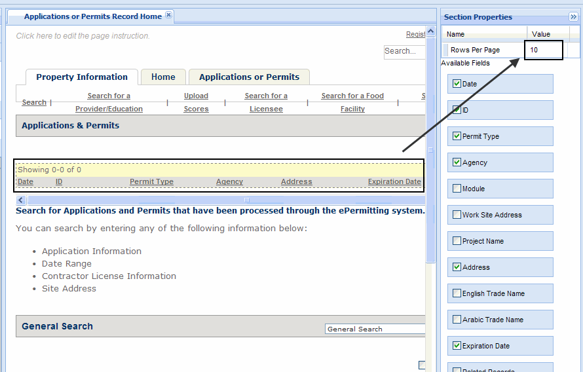The height and width of the screenshot is (372, 583).
Task: Switch to the Home tab
Action: click(163, 77)
